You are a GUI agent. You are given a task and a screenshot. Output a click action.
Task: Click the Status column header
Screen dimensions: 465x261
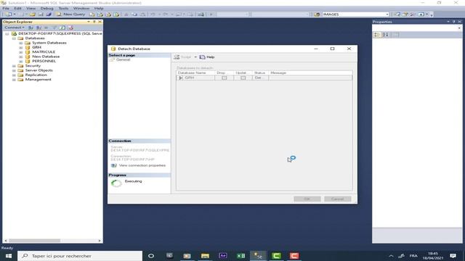260,72
